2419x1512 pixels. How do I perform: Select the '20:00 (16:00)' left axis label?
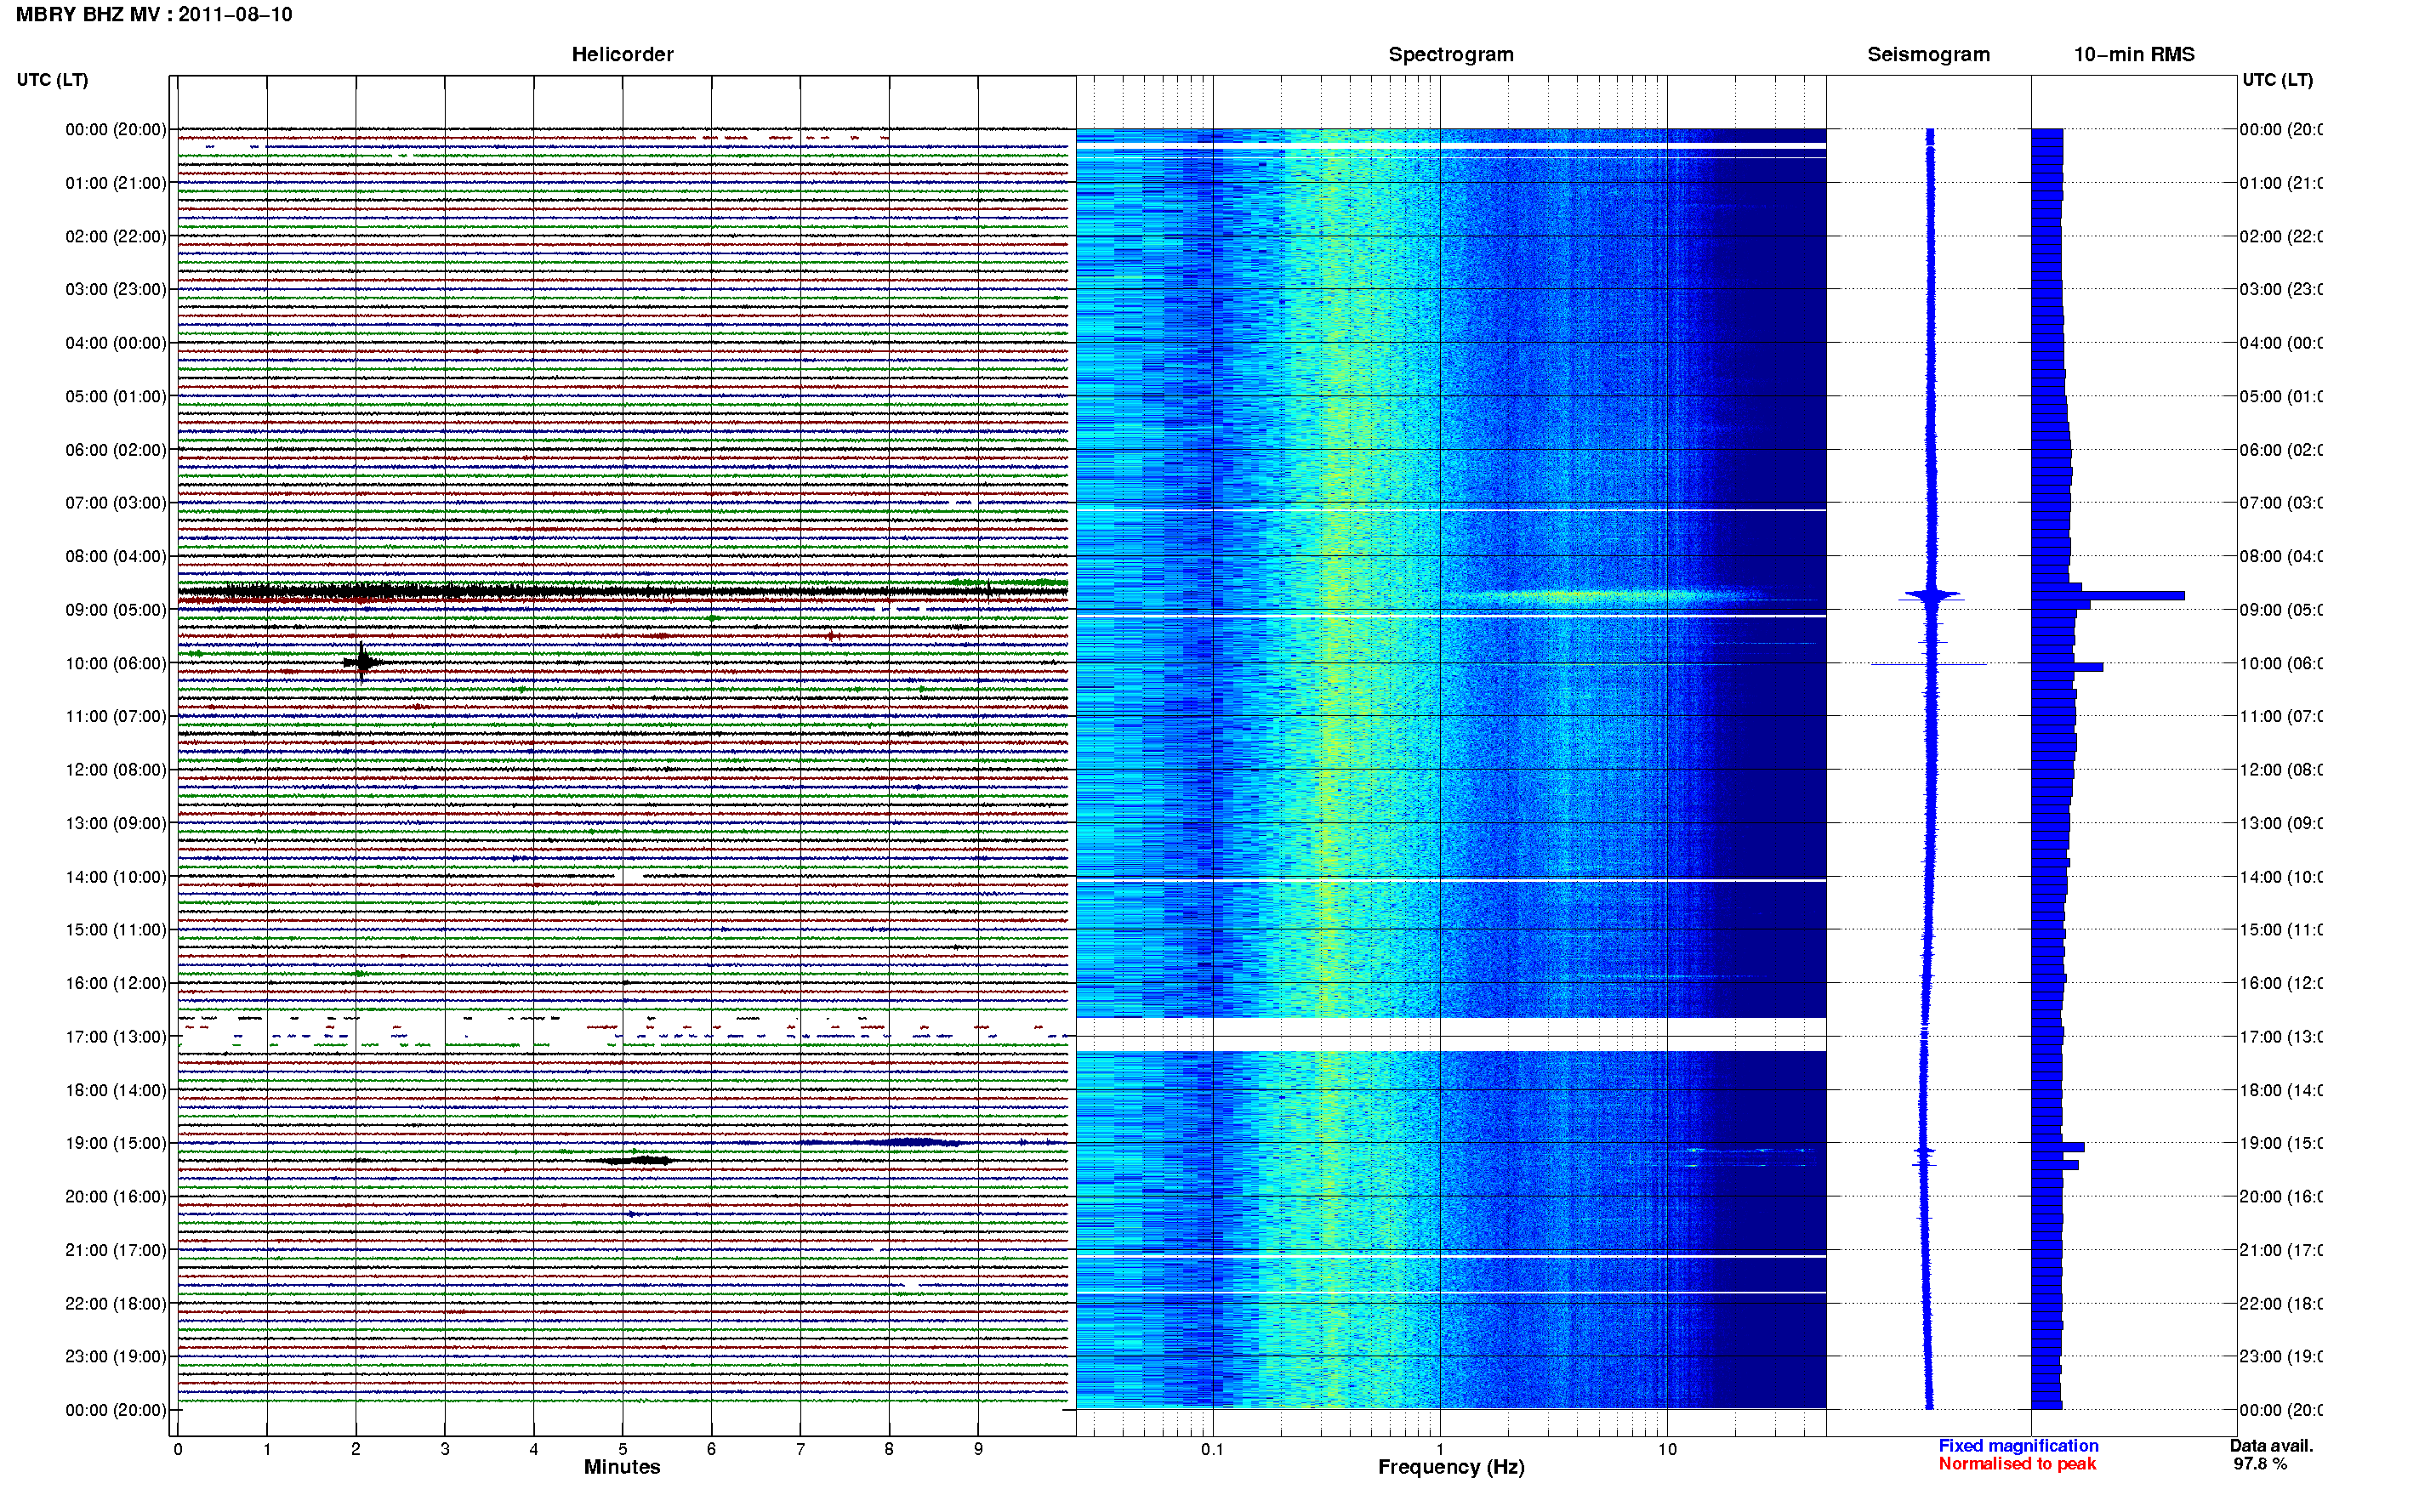(x=116, y=1197)
